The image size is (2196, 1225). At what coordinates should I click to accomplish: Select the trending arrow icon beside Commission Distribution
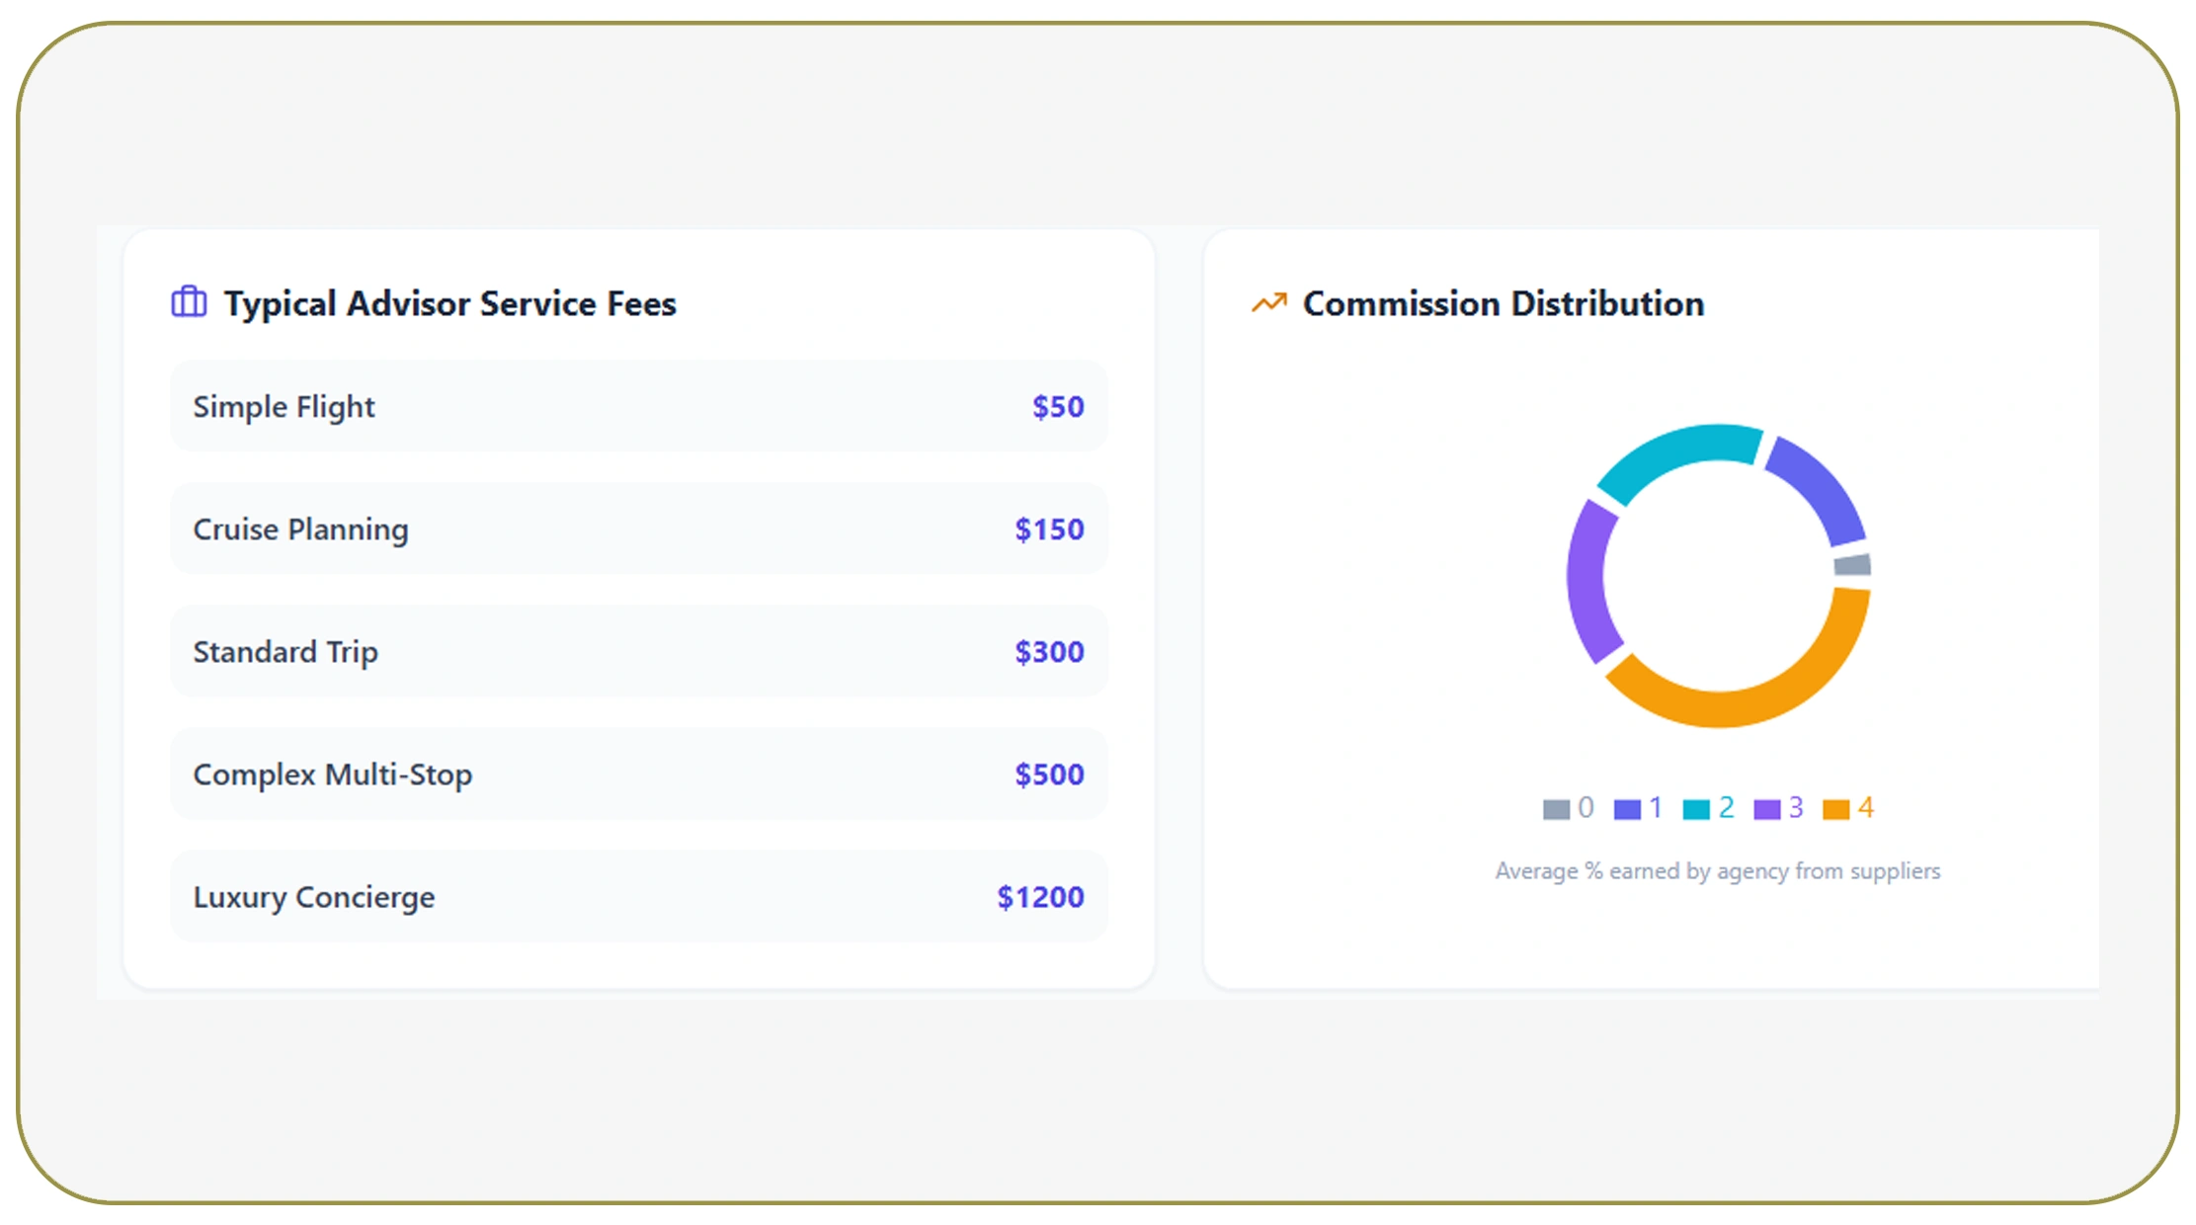(1267, 302)
